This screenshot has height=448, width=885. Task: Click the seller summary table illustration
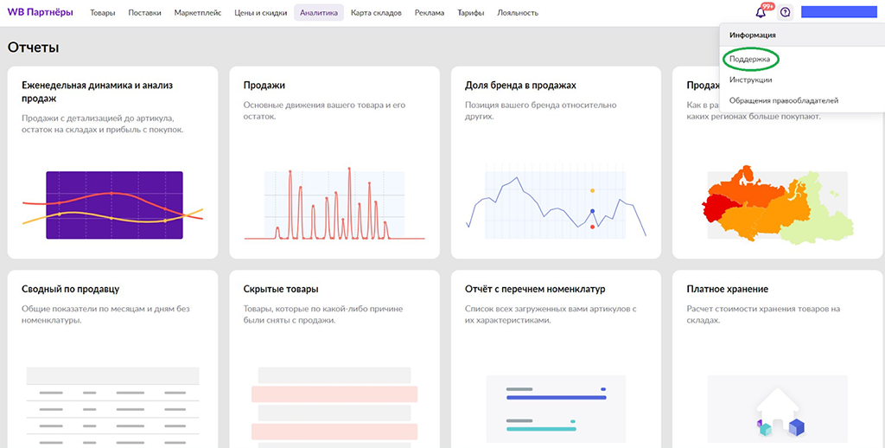[113, 407]
